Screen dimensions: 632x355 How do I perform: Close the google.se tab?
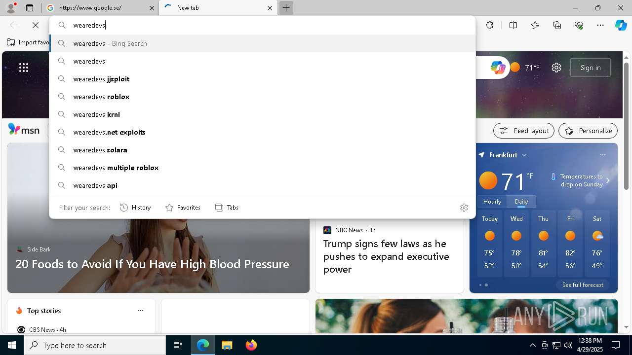tap(152, 8)
